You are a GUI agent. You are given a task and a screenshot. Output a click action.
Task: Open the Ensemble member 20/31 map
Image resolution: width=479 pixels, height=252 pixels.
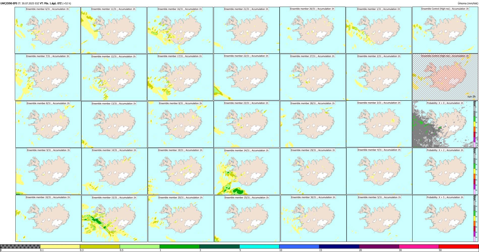click(x=181, y=219)
